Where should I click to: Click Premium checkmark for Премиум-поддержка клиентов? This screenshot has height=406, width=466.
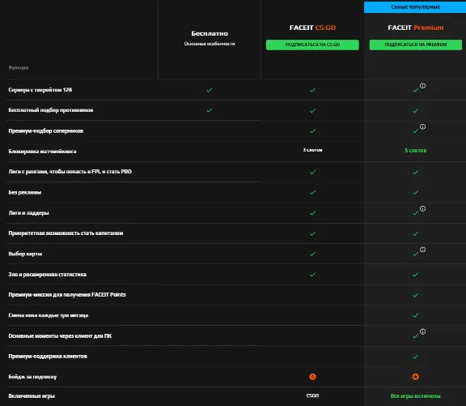(416, 357)
